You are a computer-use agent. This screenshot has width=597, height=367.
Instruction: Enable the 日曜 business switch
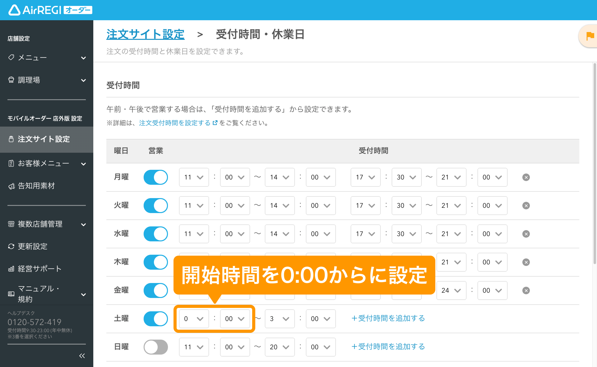tap(156, 347)
